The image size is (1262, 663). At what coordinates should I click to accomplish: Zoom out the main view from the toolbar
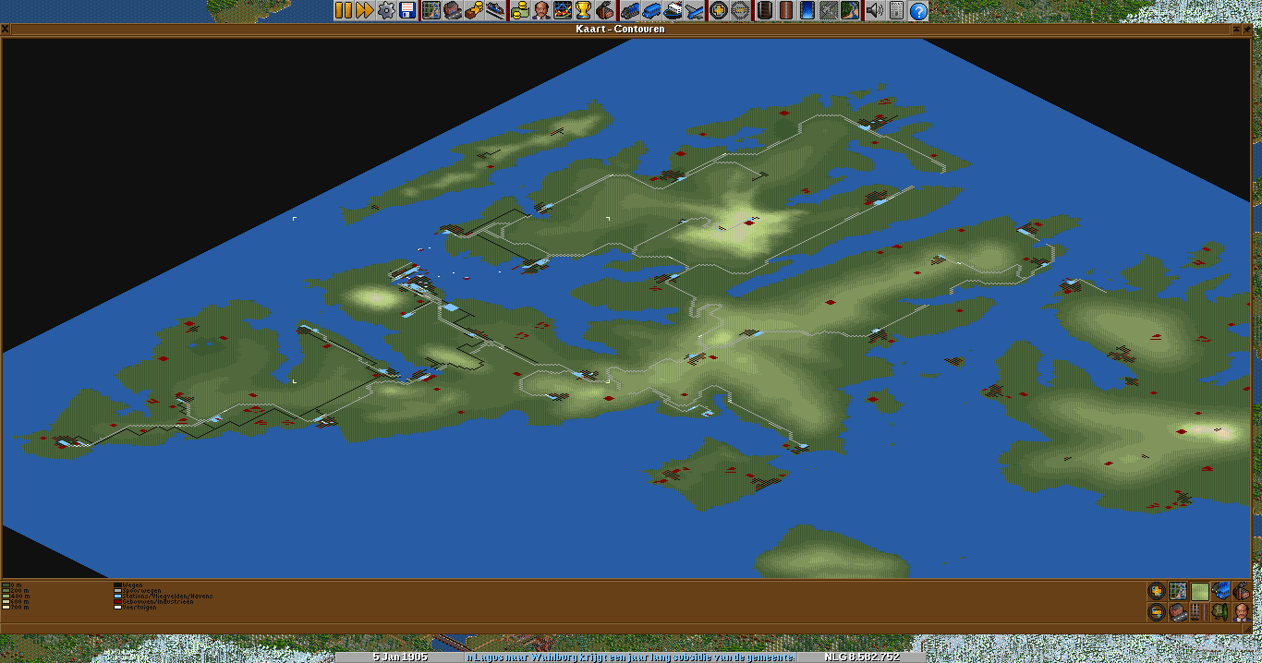740,10
